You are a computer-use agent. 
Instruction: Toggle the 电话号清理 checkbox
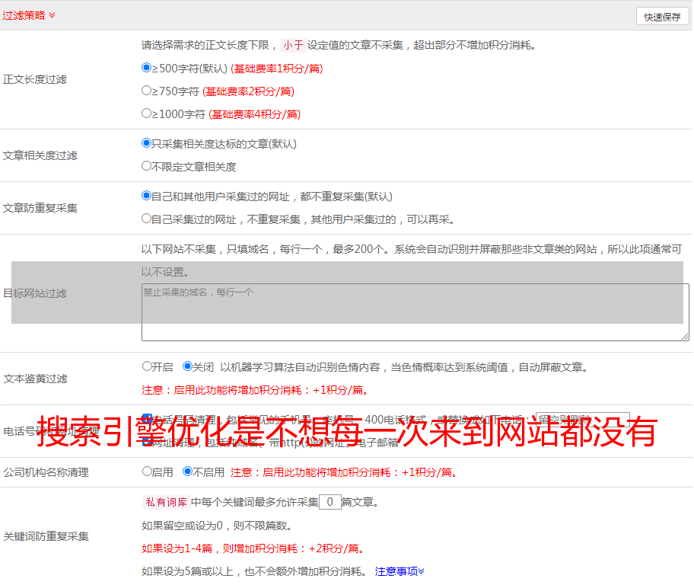click(x=148, y=418)
